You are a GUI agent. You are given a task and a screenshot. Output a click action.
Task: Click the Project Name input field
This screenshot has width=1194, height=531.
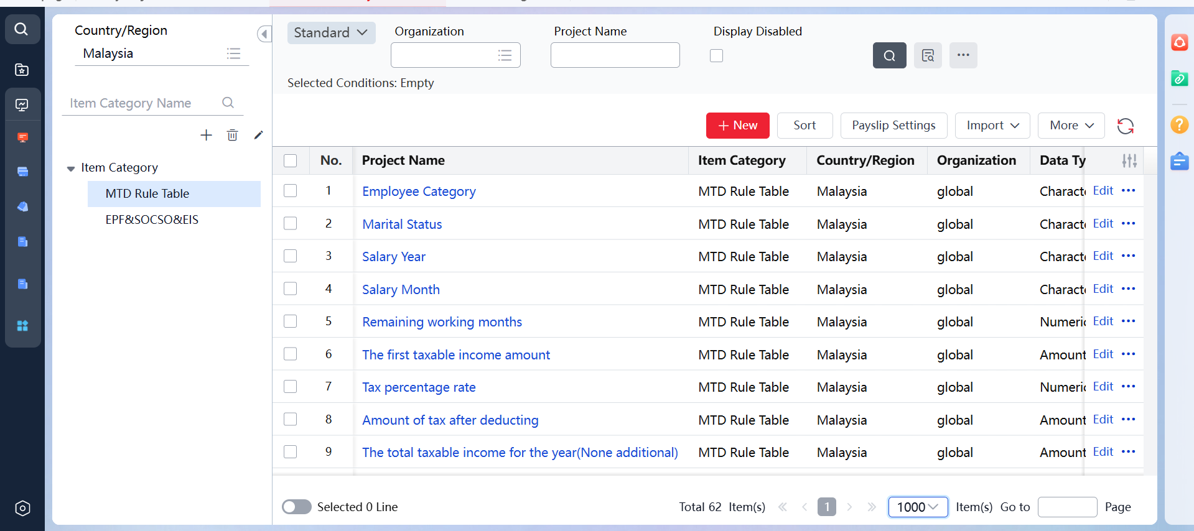(x=615, y=55)
